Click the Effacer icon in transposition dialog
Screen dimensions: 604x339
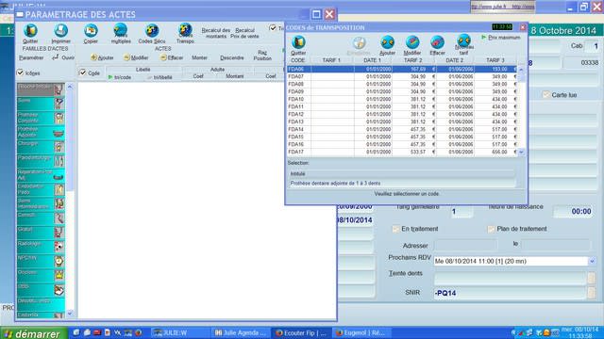tap(437, 45)
